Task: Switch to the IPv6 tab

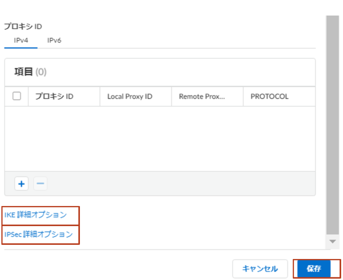Action: 54,41
